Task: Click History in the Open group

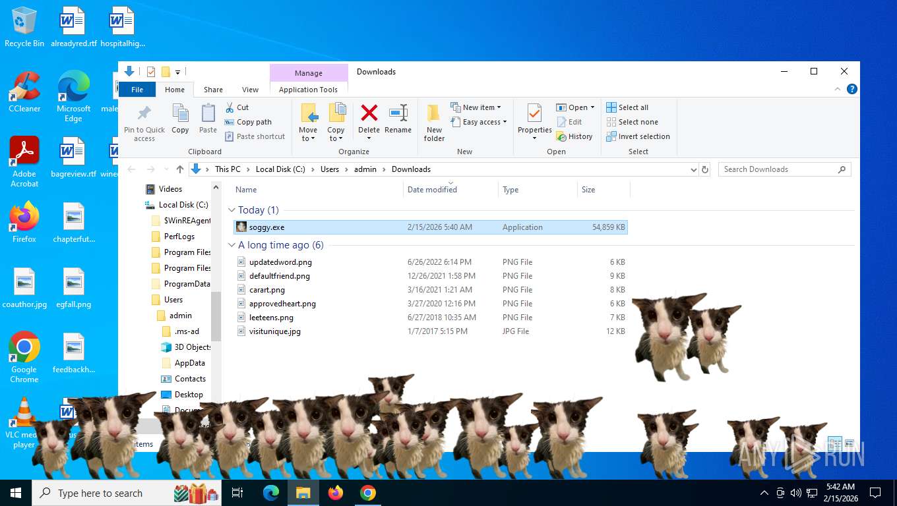Action: [574, 136]
